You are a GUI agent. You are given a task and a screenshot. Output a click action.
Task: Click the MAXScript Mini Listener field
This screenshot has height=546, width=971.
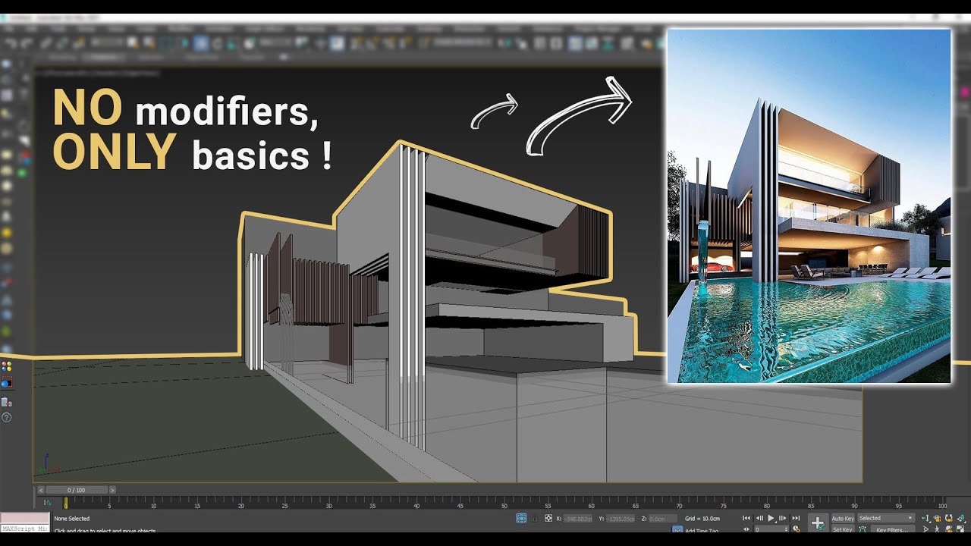pyautogui.click(x=25, y=529)
